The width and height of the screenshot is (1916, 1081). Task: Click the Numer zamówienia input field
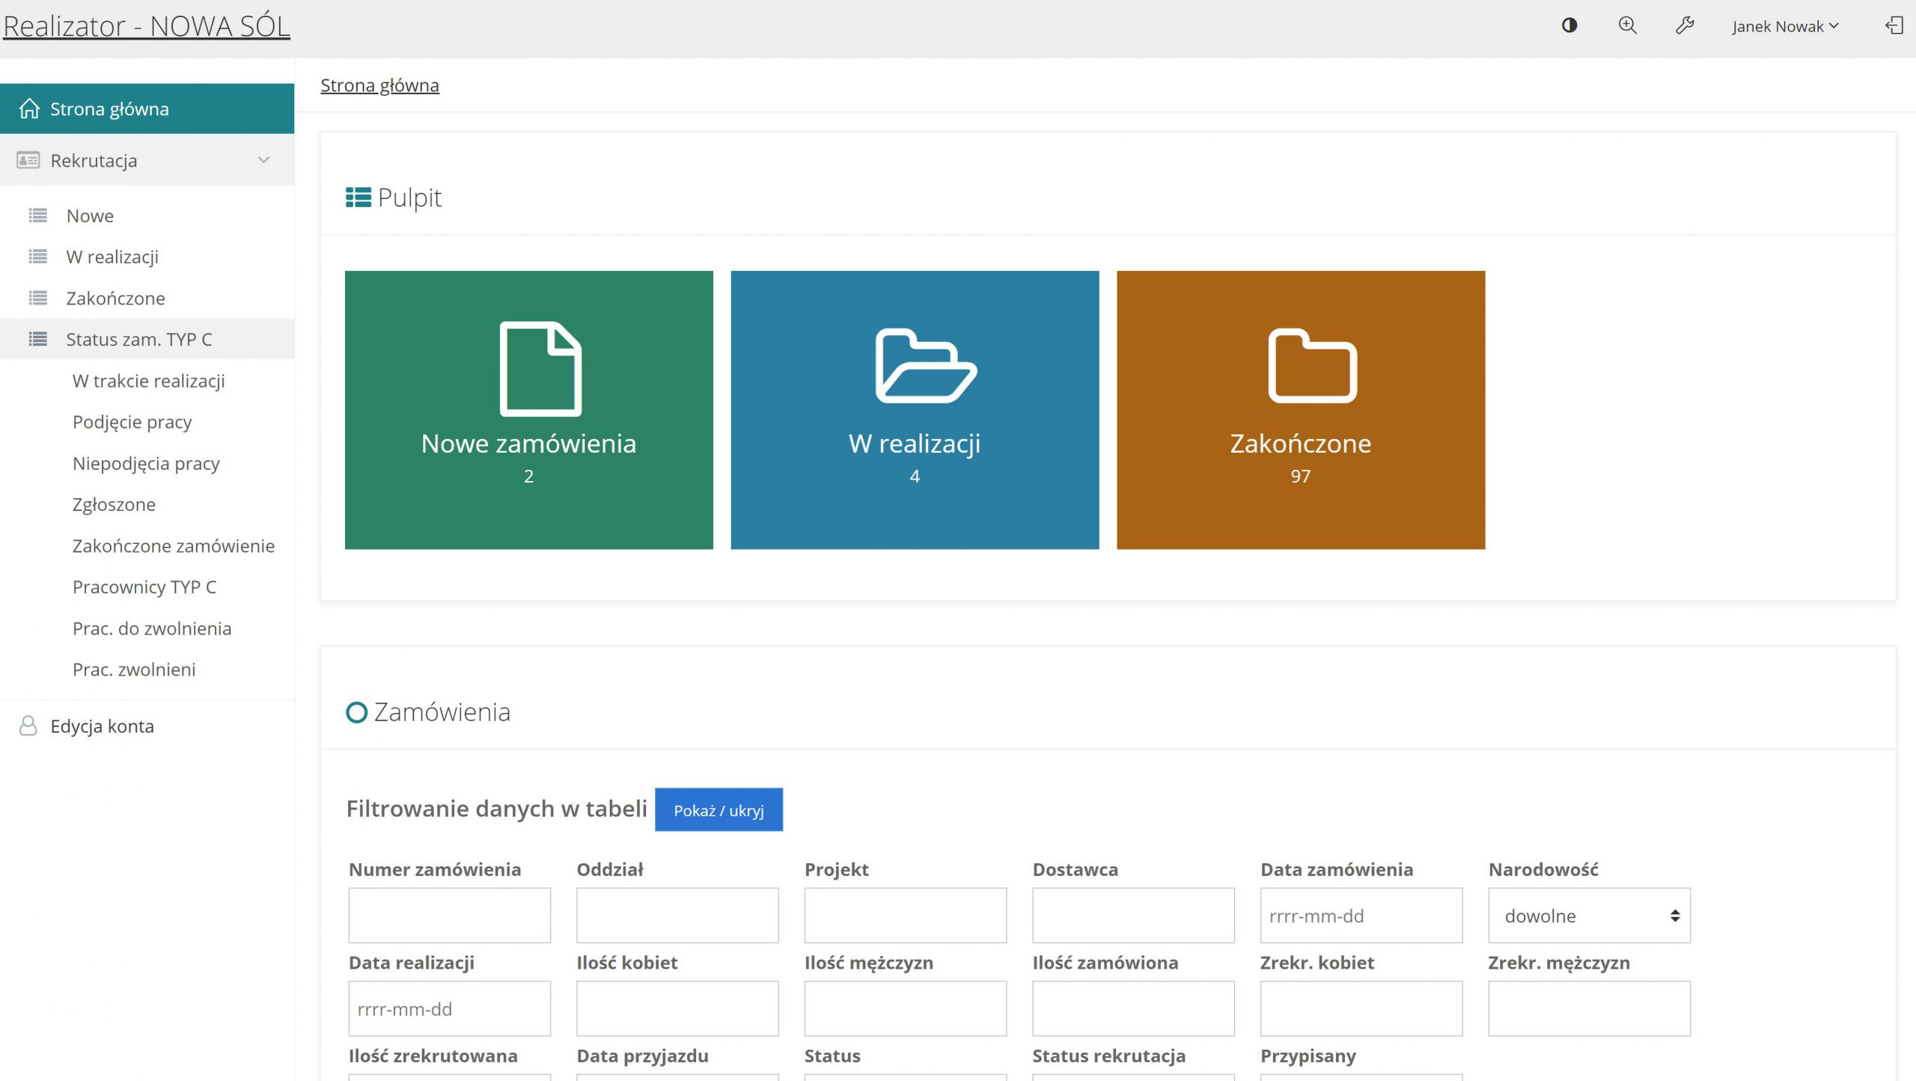[449, 916]
